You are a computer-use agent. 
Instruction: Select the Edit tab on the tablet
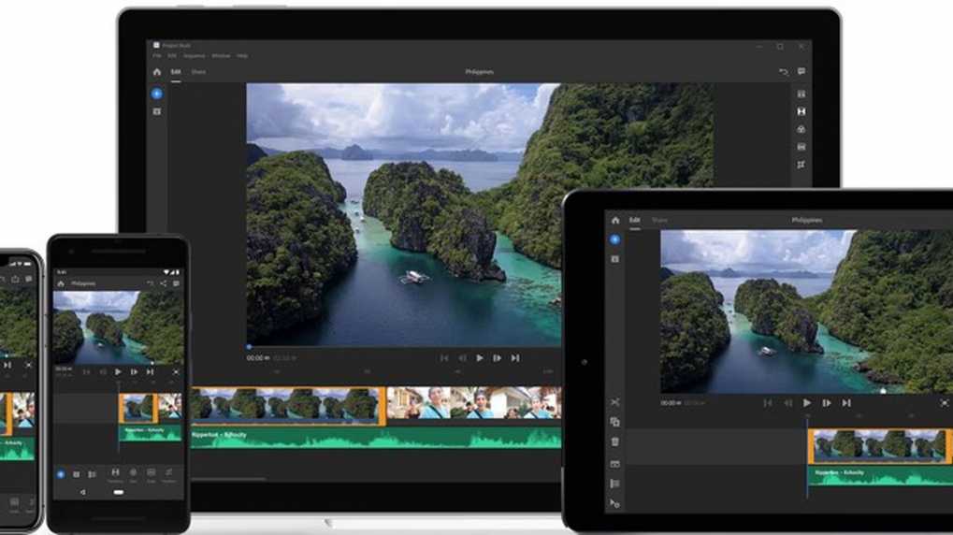(634, 220)
